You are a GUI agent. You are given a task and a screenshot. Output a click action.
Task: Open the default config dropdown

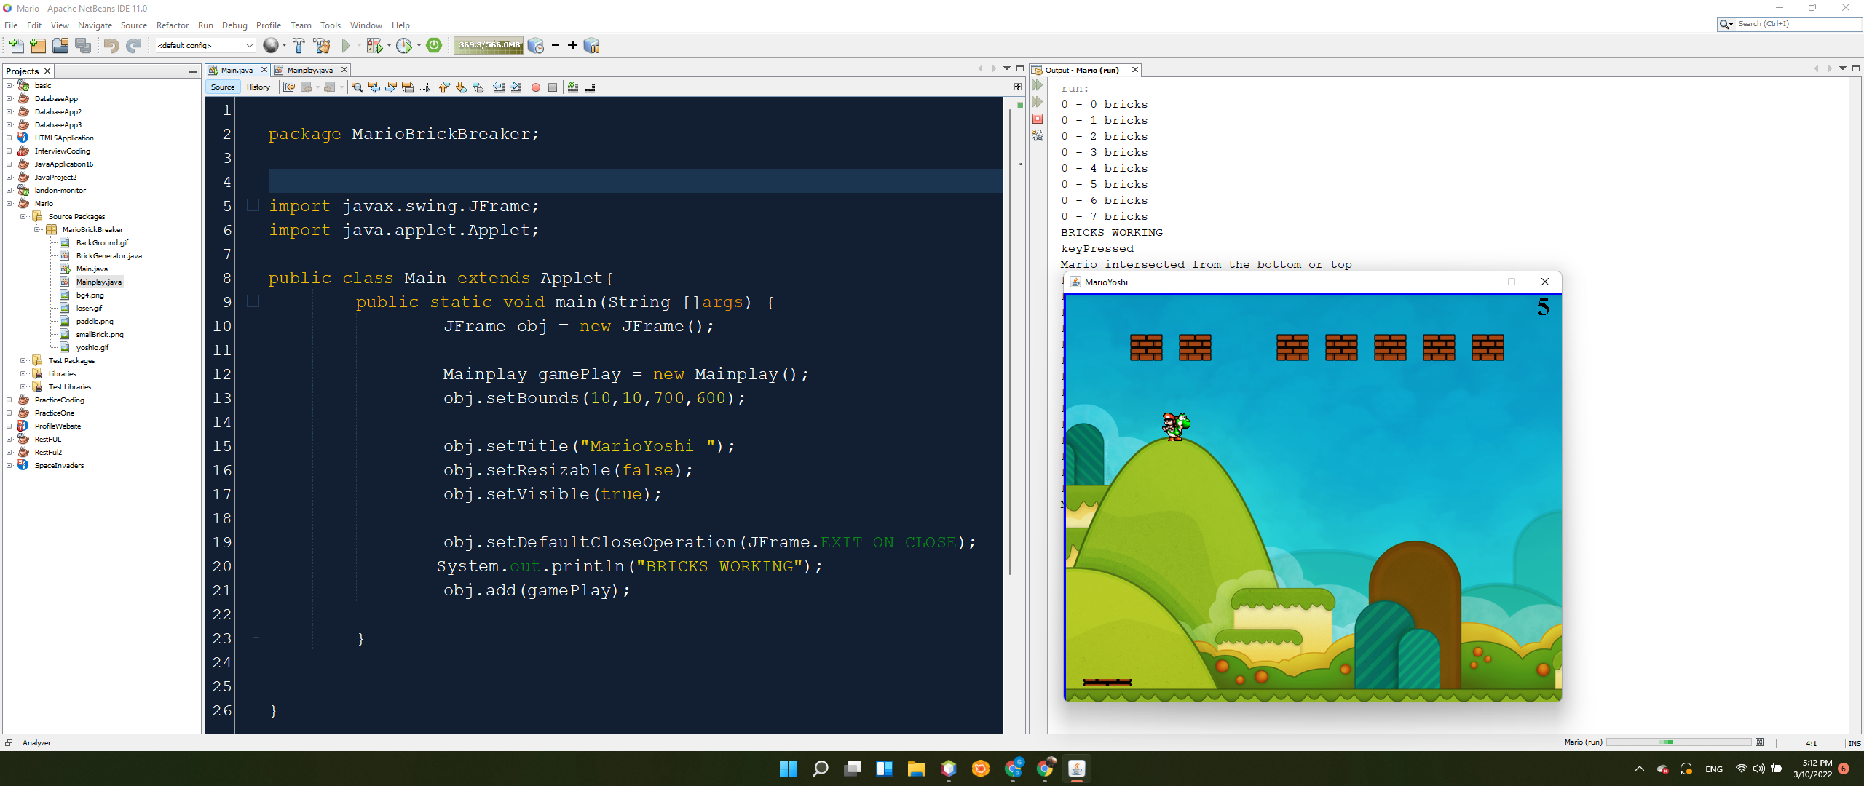pos(205,46)
